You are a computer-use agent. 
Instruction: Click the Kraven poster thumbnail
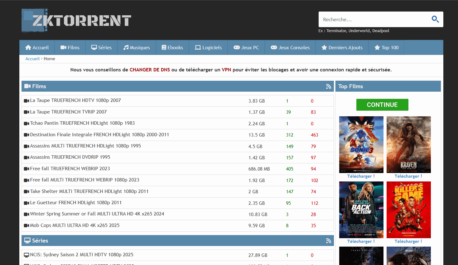tap(409, 145)
